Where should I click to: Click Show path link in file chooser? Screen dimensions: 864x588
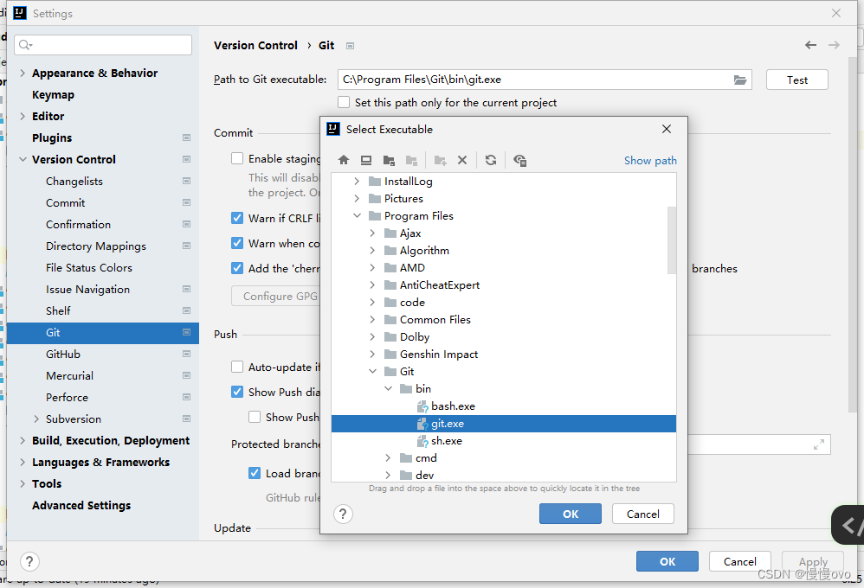point(650,160)
